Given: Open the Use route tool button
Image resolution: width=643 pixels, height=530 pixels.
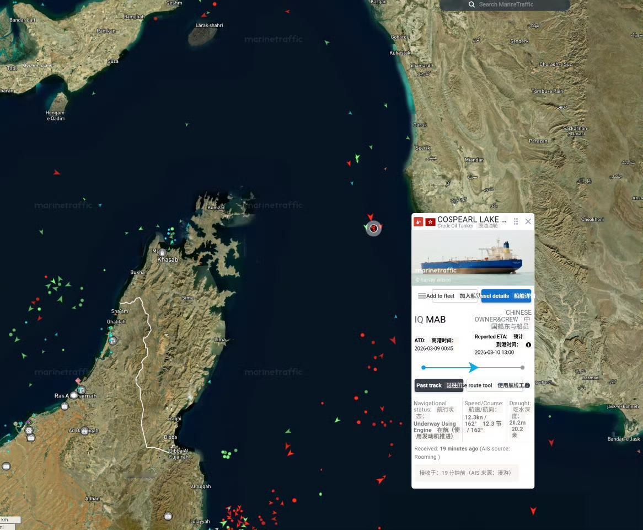Looking at the screenshot, I should (x=495, y=385).
